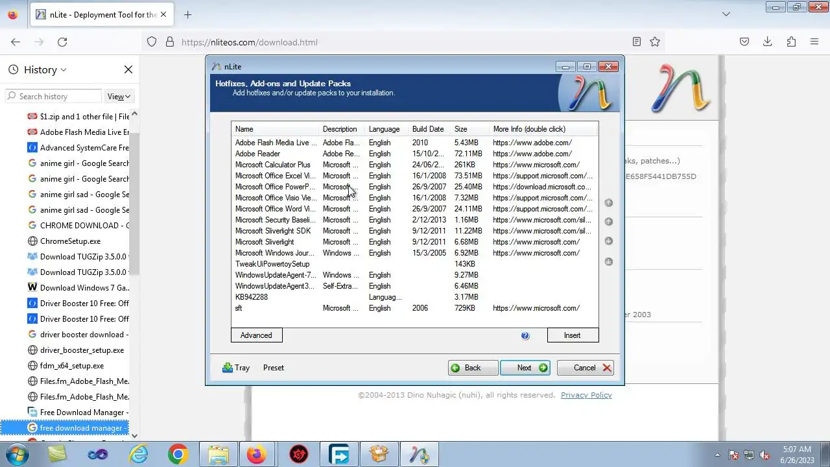Move selected hotfix up one position
Image resolution: width=830 pixels, height=467 pixels.
click(x=609, y=222)
